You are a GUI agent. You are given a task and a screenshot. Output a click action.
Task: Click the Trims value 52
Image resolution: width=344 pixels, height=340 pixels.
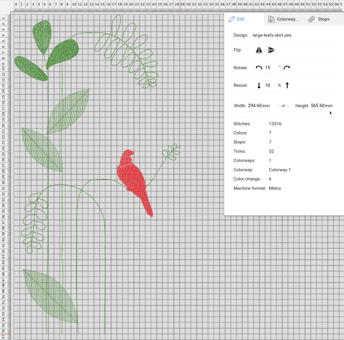click(x=271, y=151)
